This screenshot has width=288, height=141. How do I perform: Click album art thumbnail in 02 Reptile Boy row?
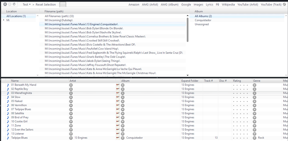(118, 89)
